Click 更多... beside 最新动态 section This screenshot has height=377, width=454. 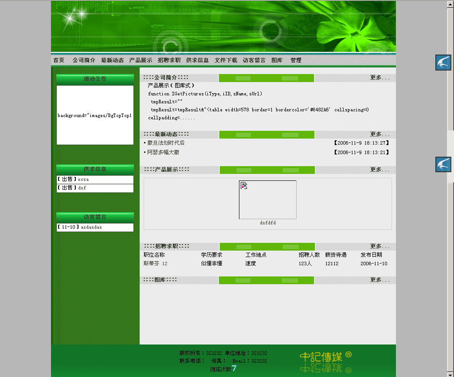click(x=380, y=134)
